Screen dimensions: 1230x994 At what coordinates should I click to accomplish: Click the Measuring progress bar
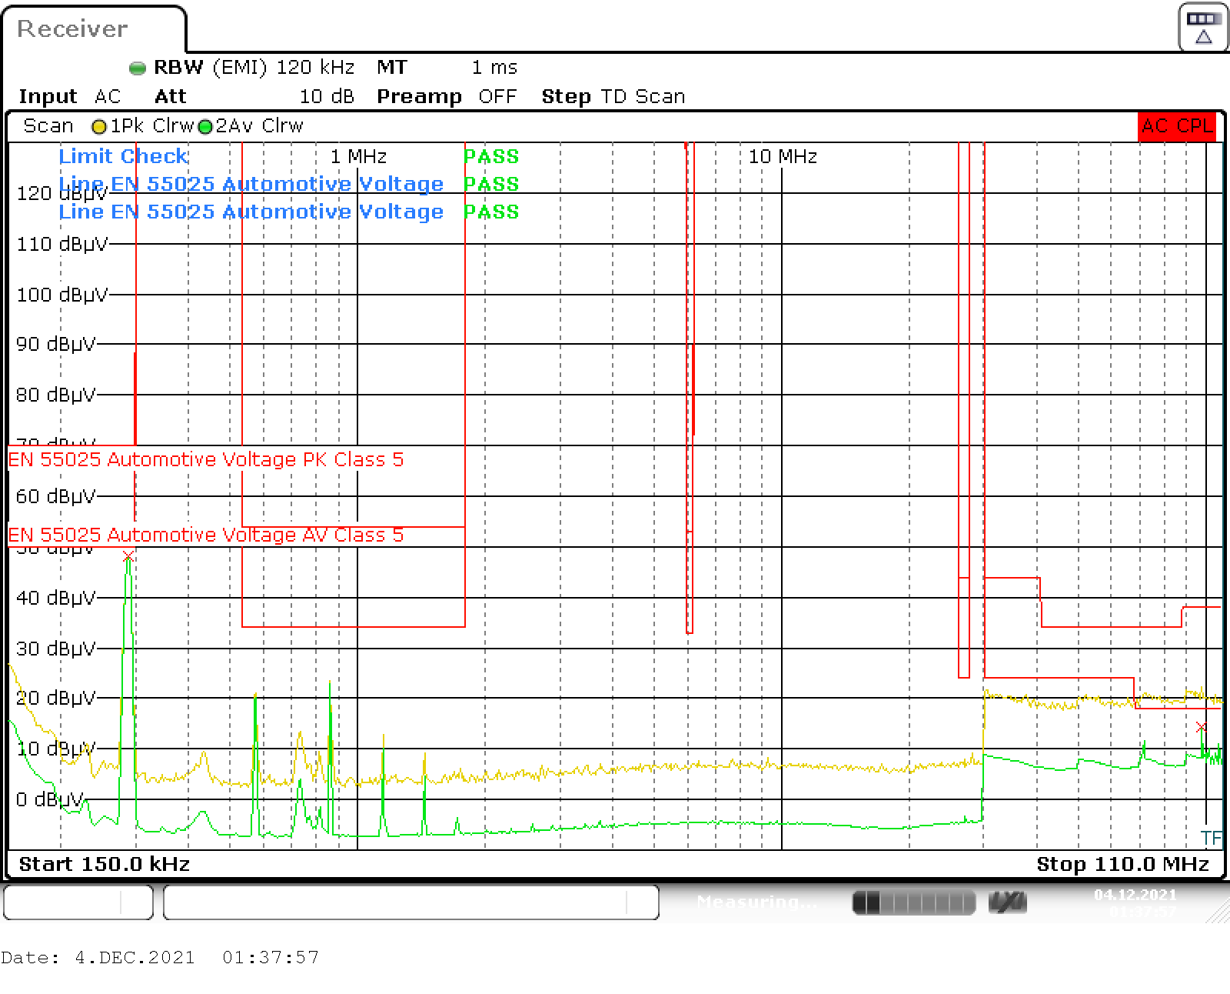coord(913,902)
